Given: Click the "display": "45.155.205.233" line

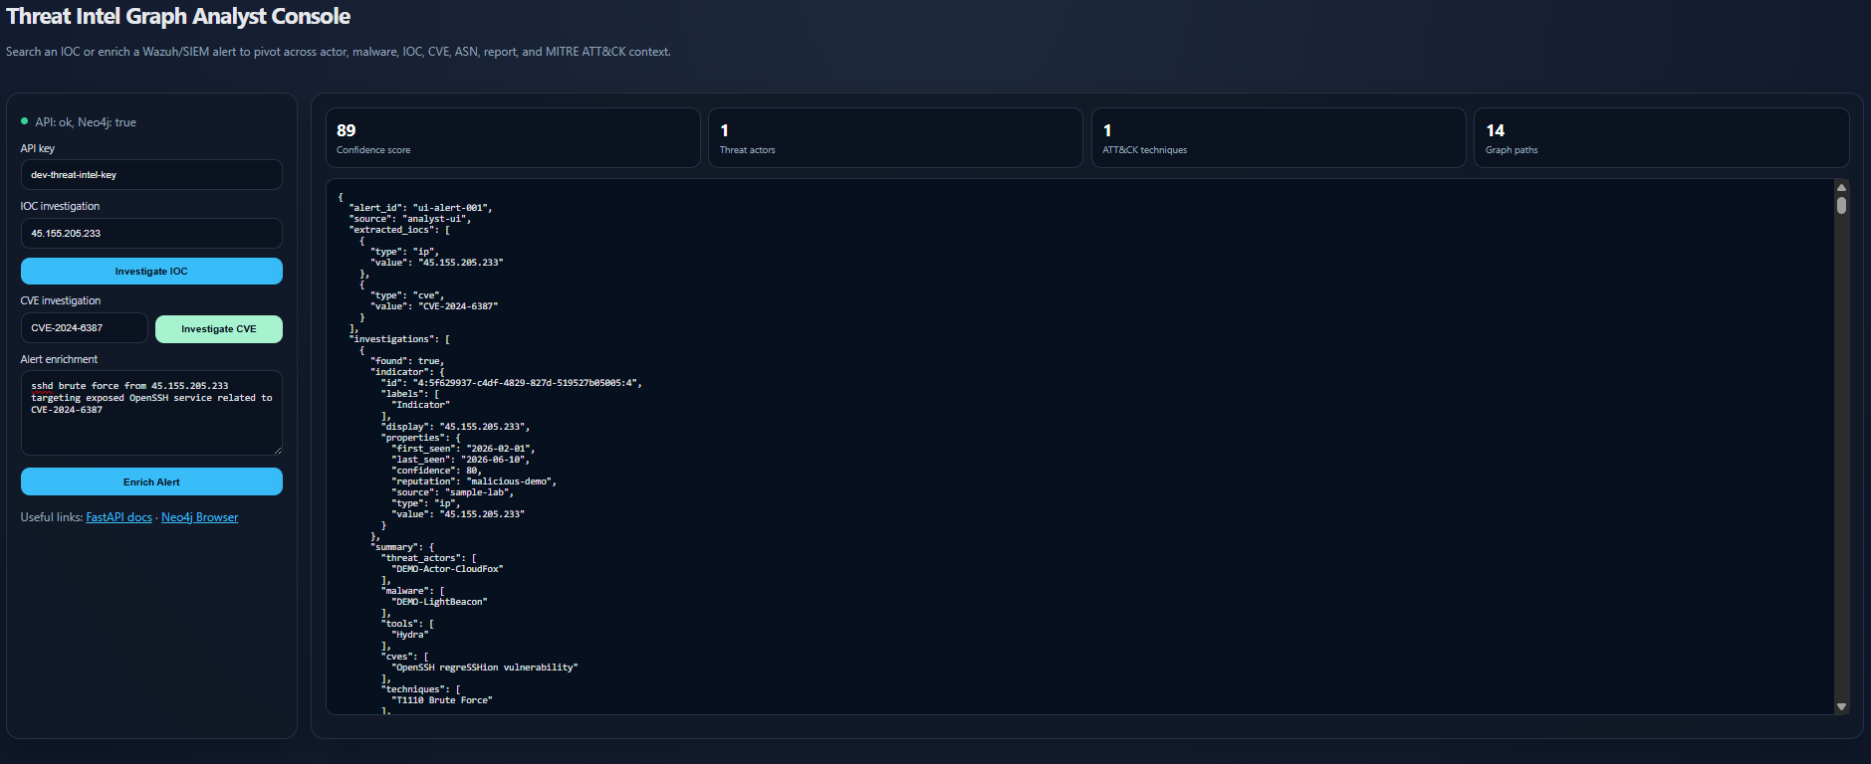Looking at the screenshot, I should click(456, 427).
